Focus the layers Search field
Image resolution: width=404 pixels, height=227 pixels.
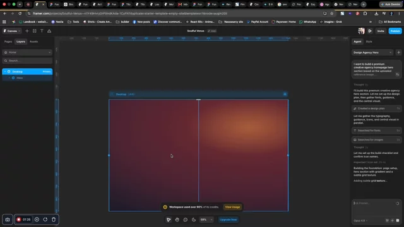[x=27, y=61]
